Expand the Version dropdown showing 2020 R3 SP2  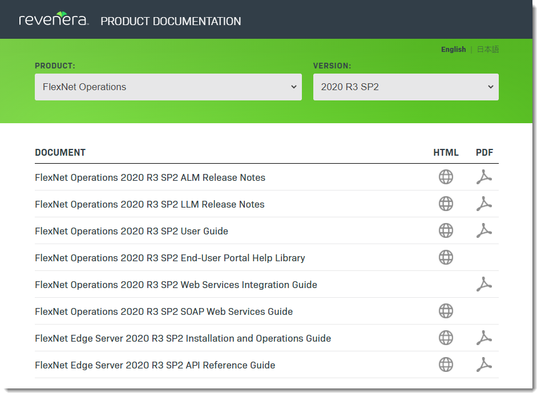(x=406, y=87)
